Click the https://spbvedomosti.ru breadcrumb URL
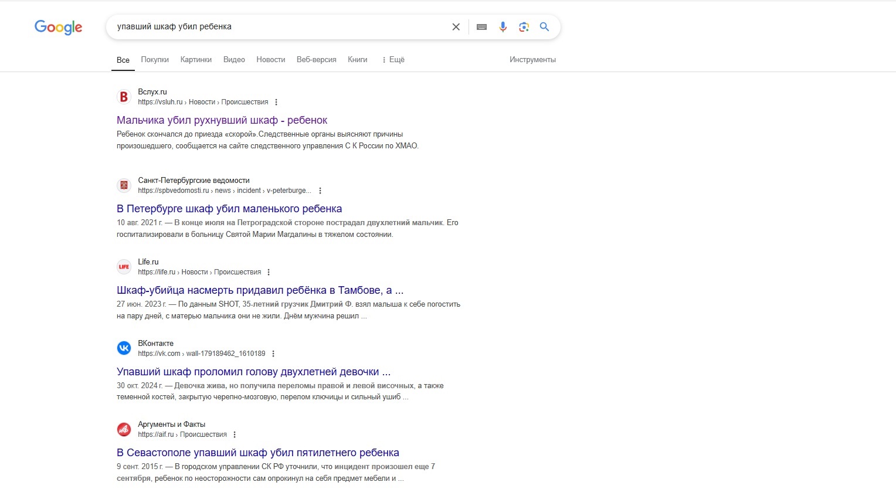Image resolution: width=896 pixels, height=499 pixels. 225,191
